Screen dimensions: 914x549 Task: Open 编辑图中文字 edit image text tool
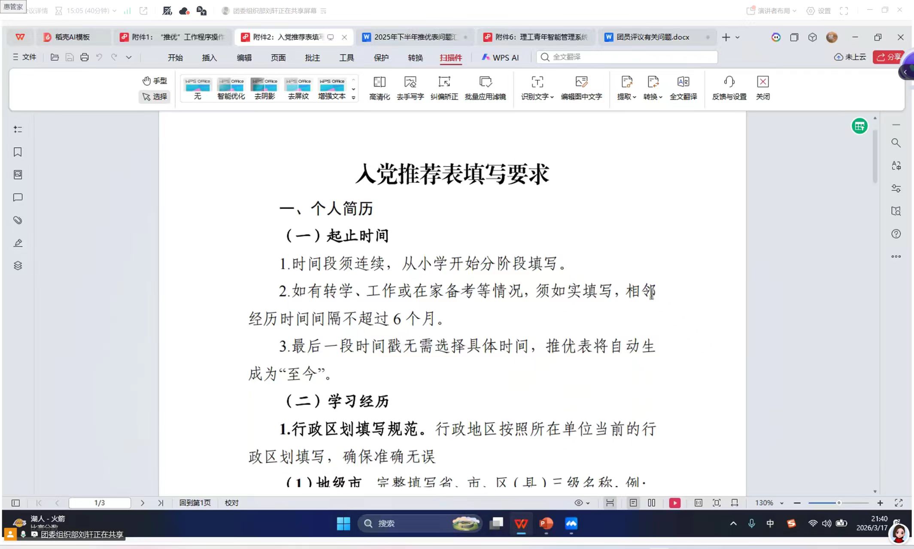click(581, 82)
